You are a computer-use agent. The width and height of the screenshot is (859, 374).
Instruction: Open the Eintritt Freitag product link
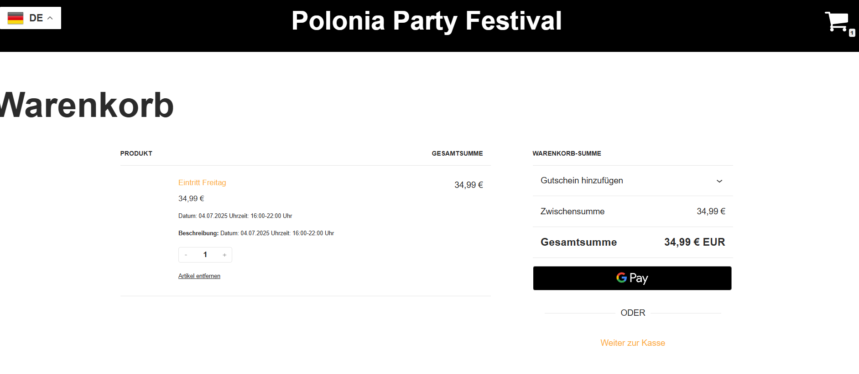202,182
